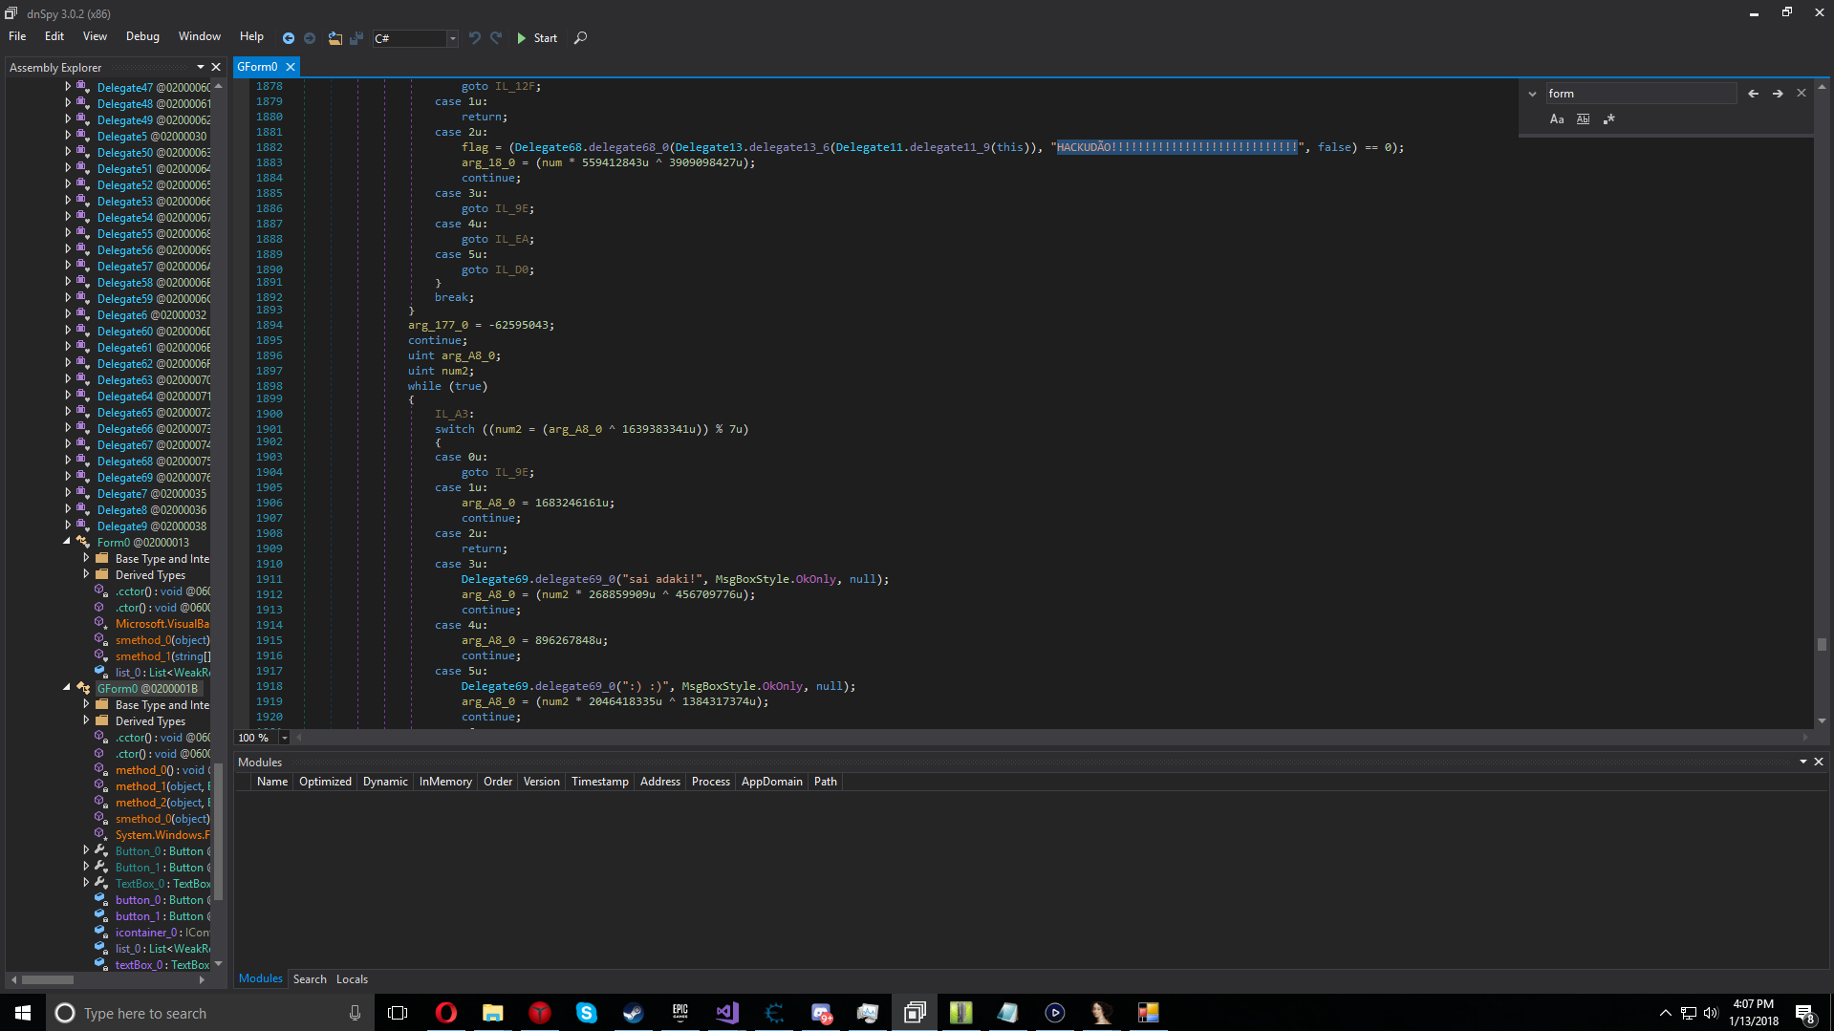Open the zoom level 100 % dropdown

(284, 738)
